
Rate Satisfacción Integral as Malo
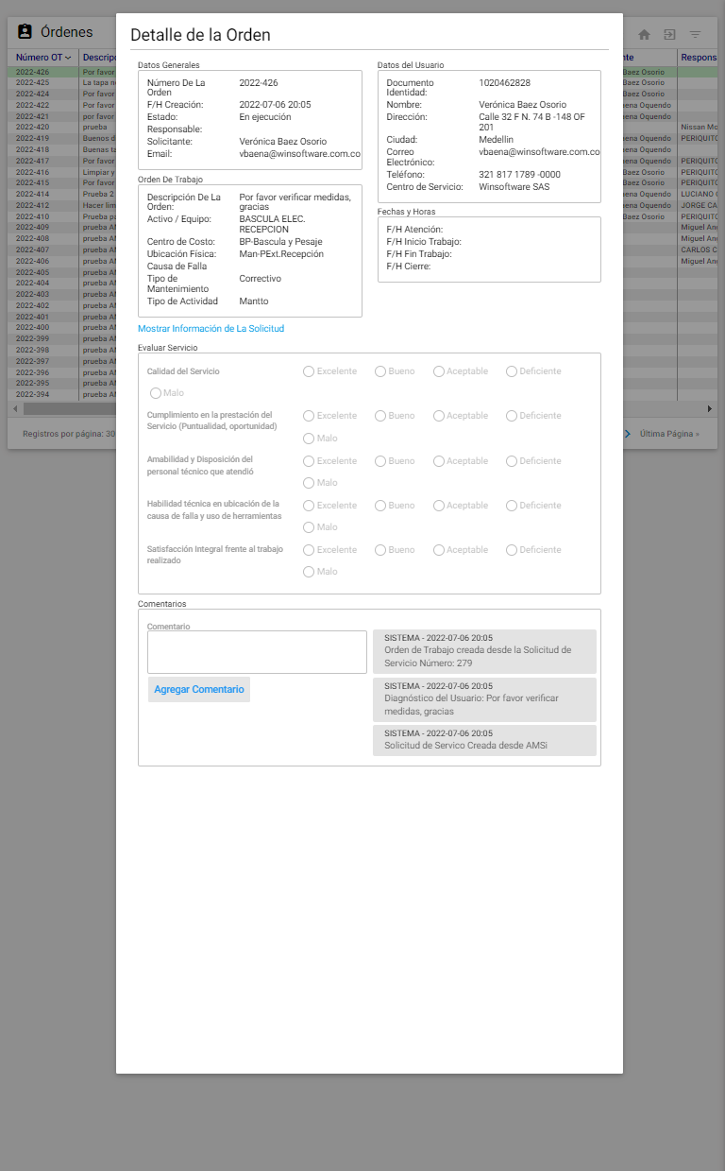click(309, 572)
